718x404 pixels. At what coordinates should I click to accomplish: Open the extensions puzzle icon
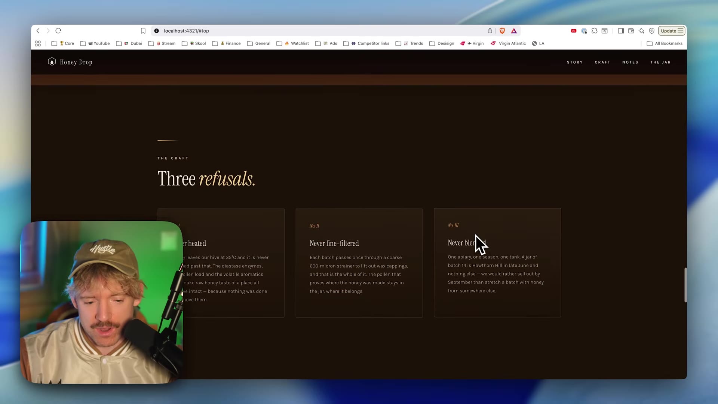point(594,31)
